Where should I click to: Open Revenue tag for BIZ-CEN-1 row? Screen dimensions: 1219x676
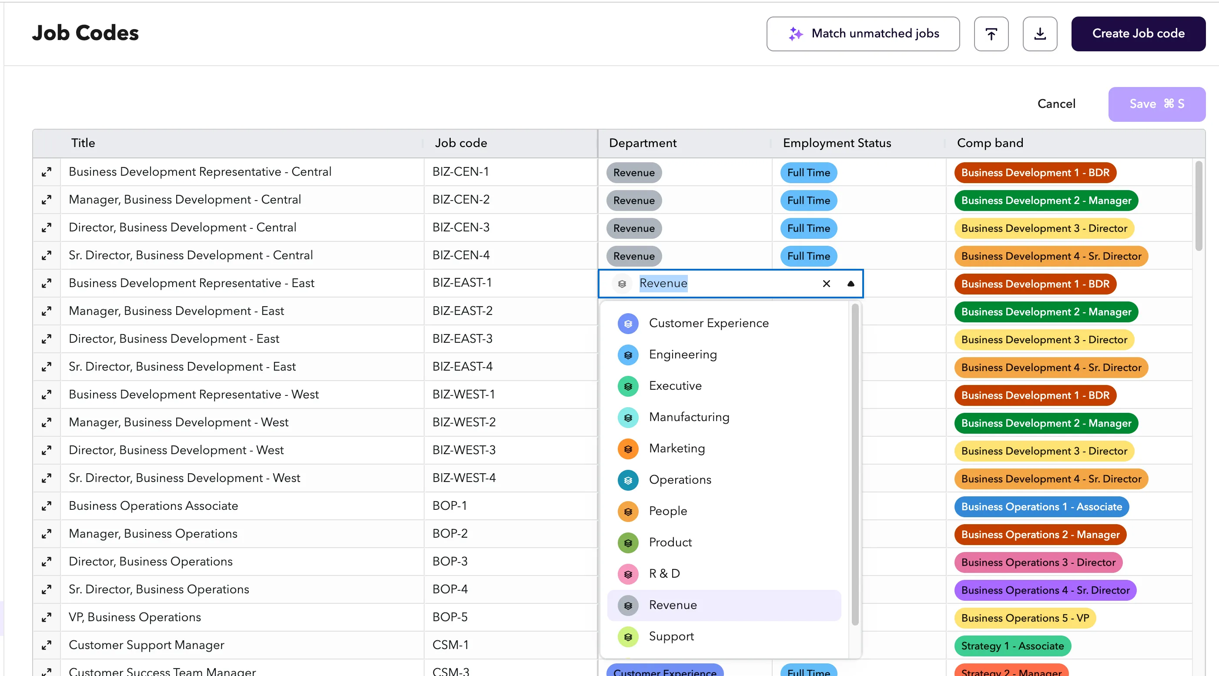click(x=633, y=173)
